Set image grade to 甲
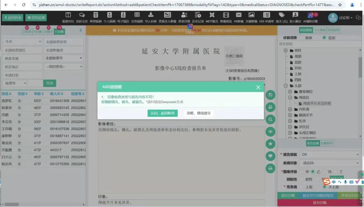Image resolution: width=364 pixels, height=207 pixels. point(302,172)
